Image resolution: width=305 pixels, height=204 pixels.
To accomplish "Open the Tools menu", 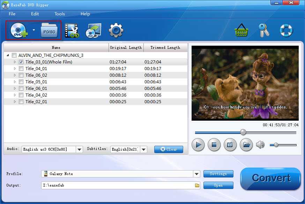I will [60, 14].
